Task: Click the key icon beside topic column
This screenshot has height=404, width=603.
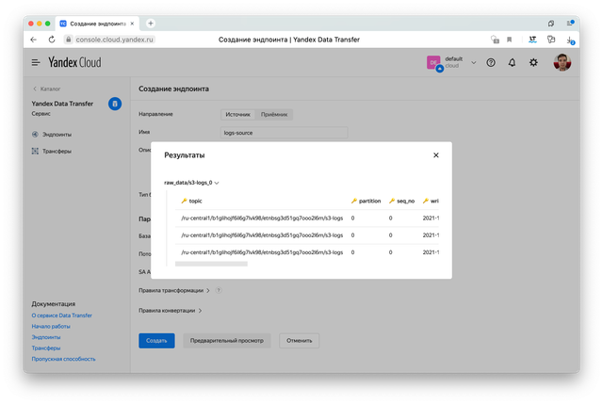Action: [x=184, y=201]
